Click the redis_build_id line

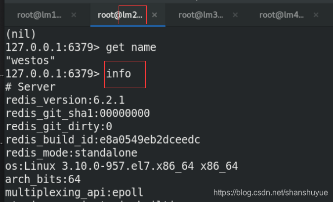point(103,140)
